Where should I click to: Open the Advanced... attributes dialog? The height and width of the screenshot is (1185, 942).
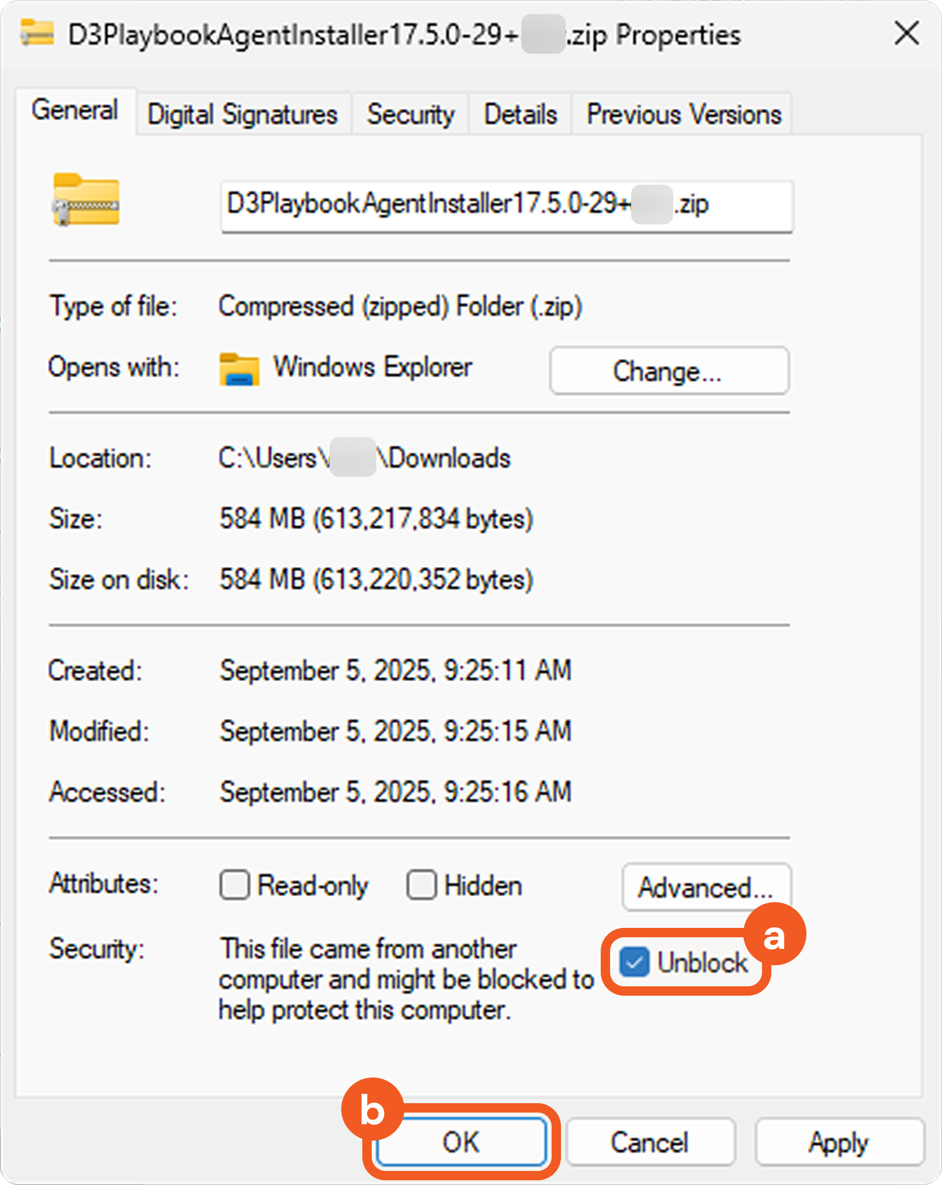706,888
